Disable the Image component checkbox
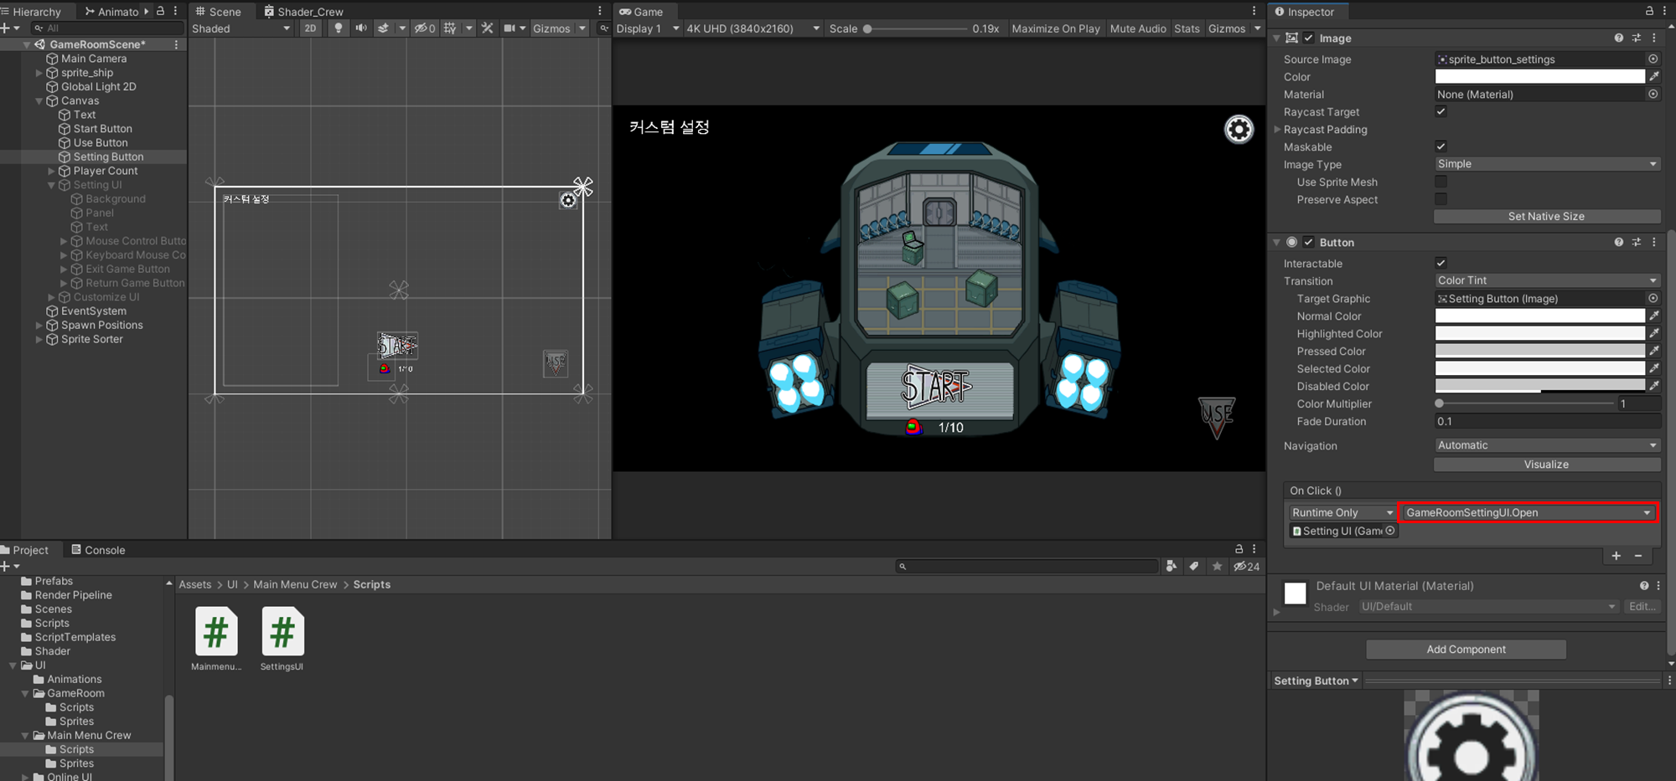The width and height of the screenshot is (1676, 781). (1309, 39)
